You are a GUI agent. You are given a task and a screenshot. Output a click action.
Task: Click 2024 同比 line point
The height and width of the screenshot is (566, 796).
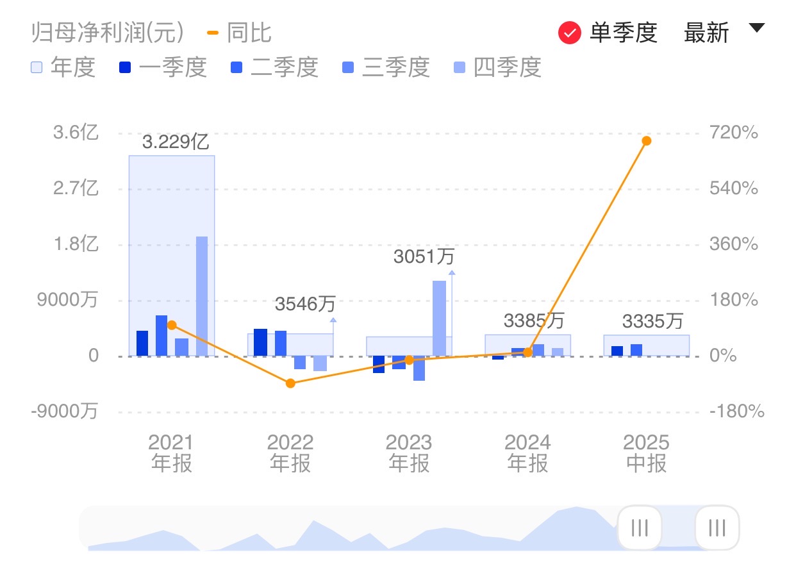527,353
